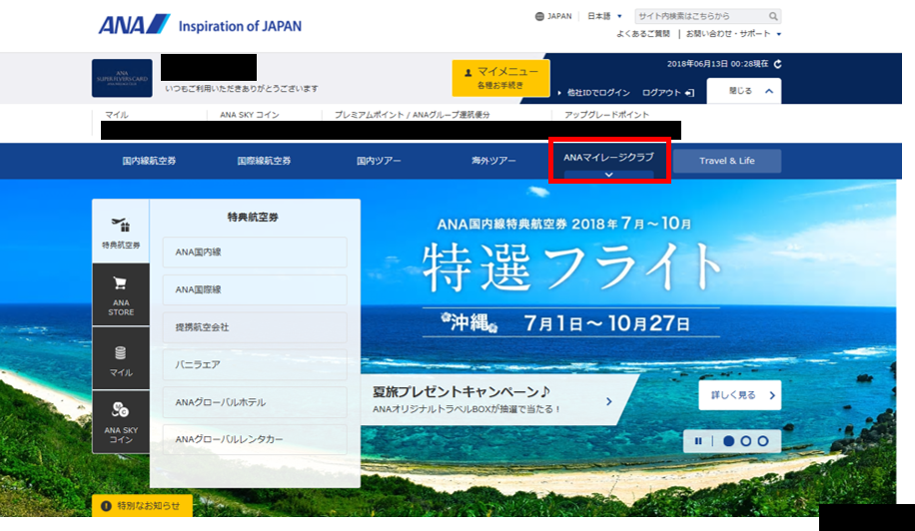Select the ANA SKY コイン icon tab

click(121, 422)
